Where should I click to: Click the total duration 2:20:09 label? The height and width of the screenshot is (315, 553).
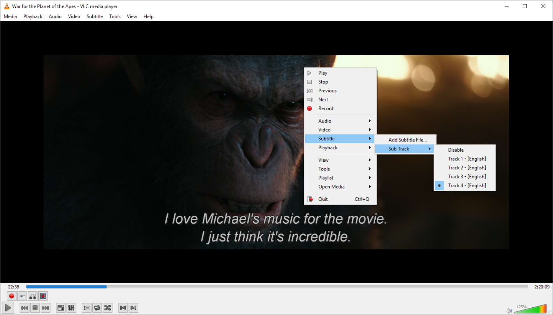542,287
